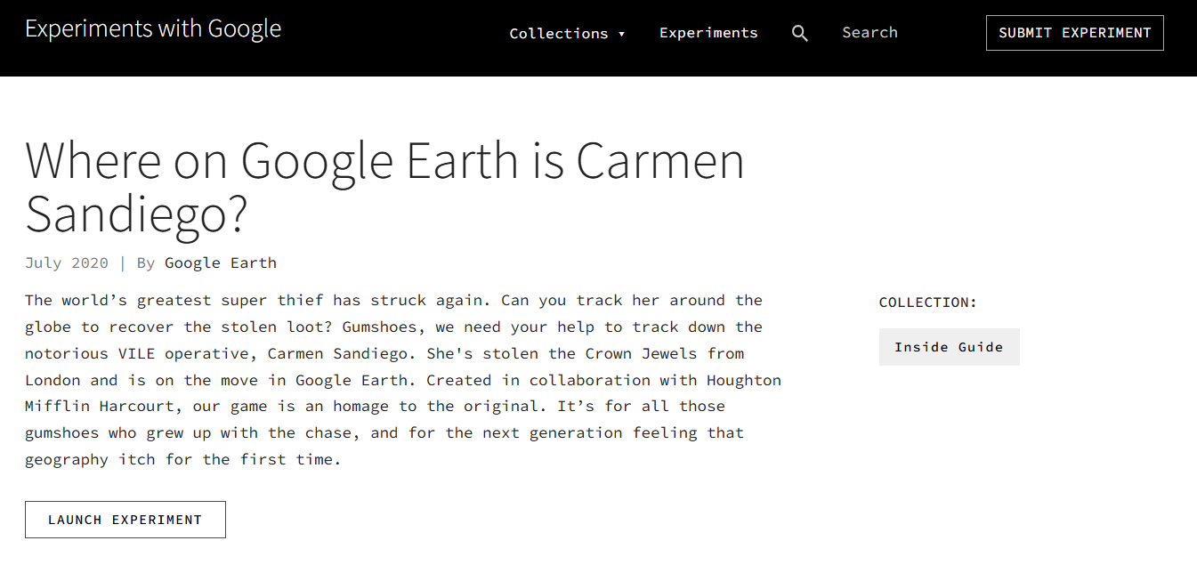Focus the Search input field

click(x=899, y=33)
